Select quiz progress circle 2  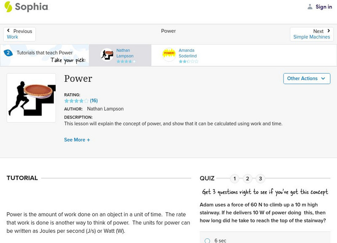[x=247, y=178]
